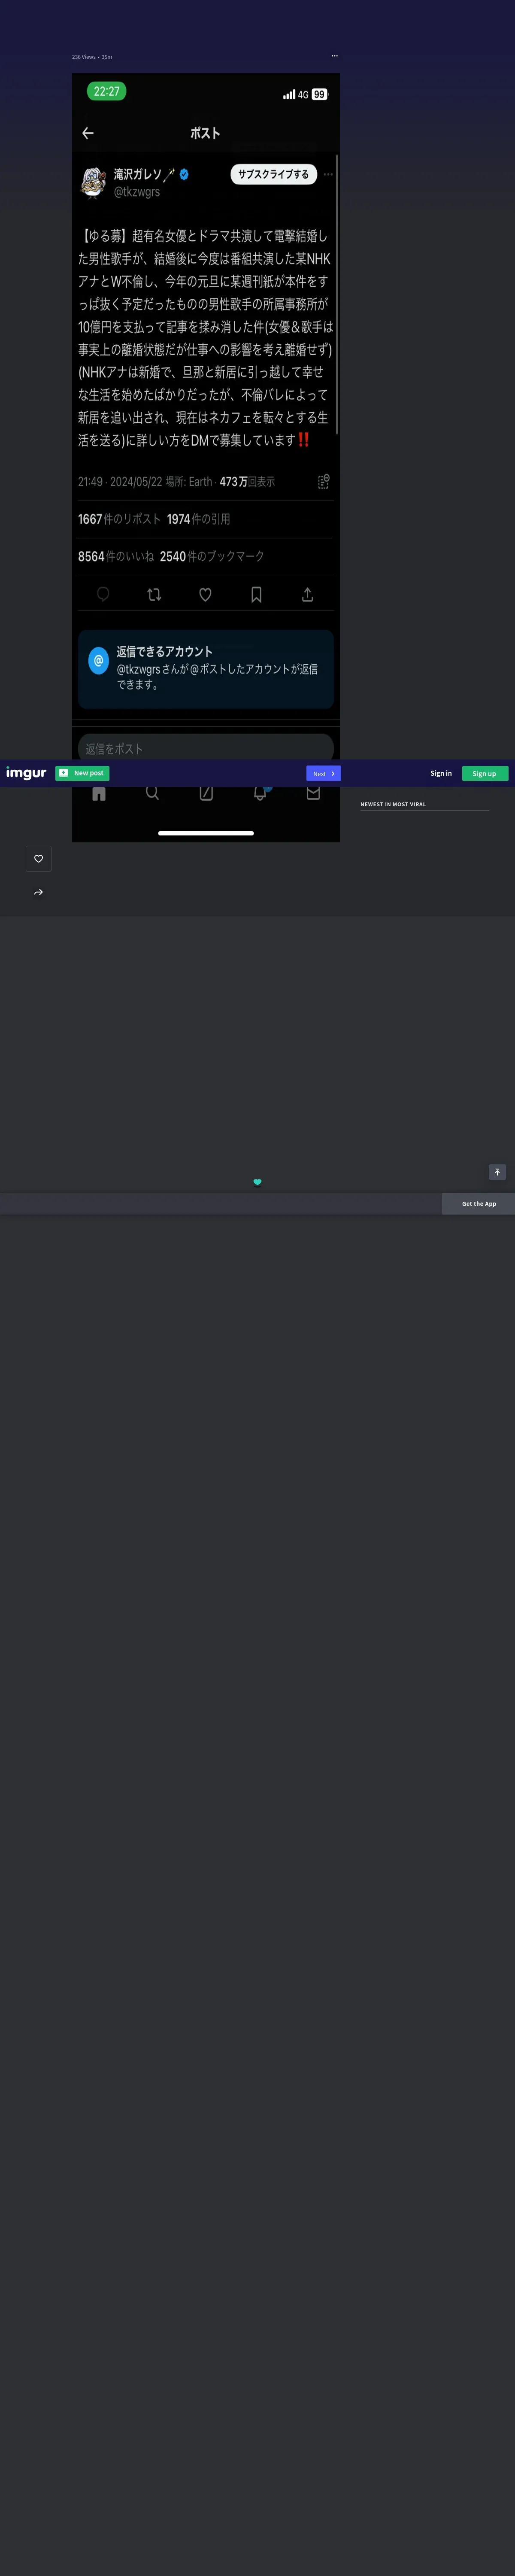The width and height of the screenshot is (515, 2576).
Task: Click the blue verified badge icon
Action: coord(184,174)
